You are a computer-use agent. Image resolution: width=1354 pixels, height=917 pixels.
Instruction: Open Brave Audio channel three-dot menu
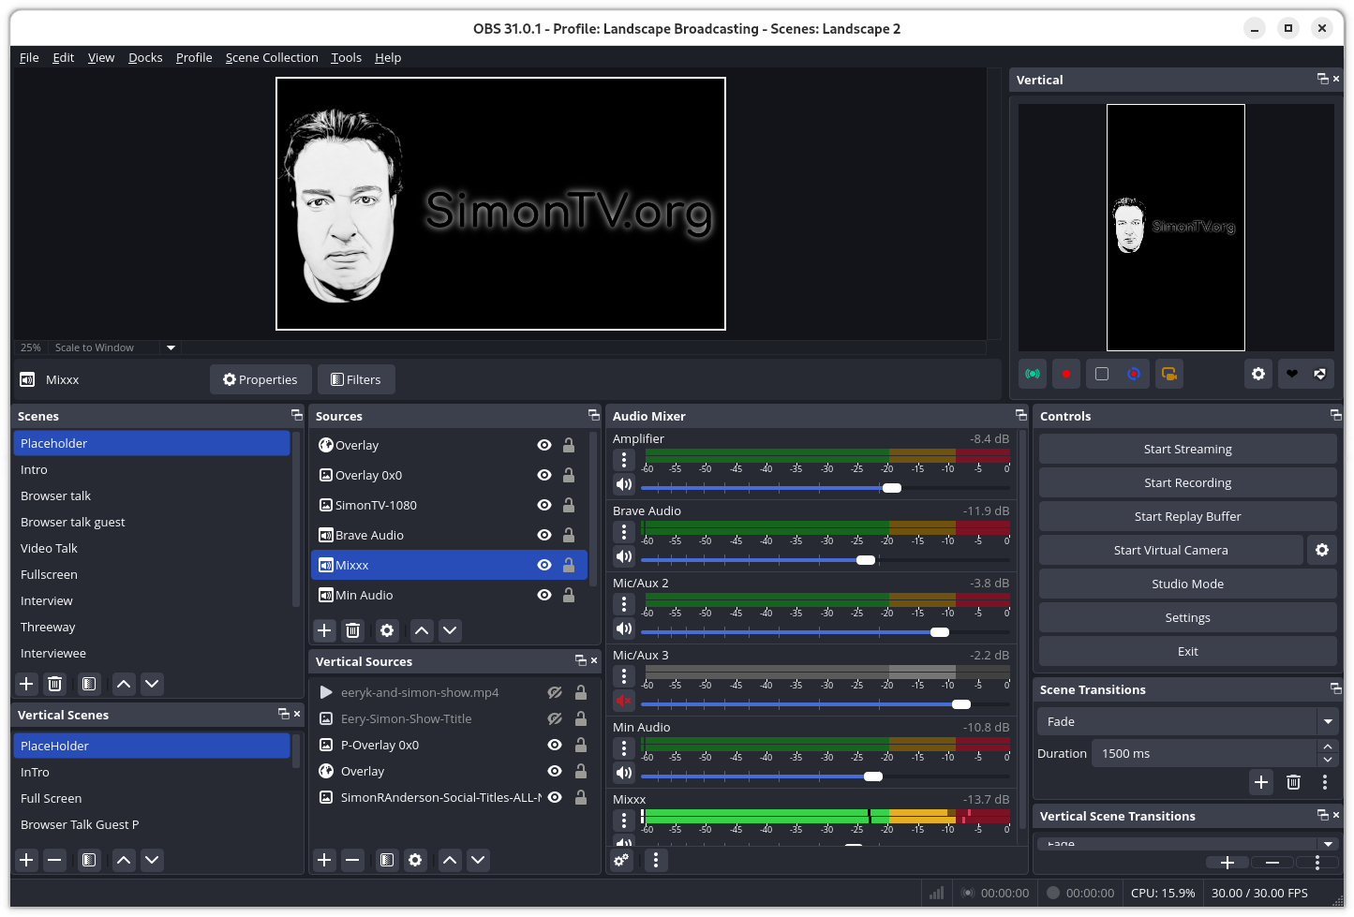pos(624,532)
